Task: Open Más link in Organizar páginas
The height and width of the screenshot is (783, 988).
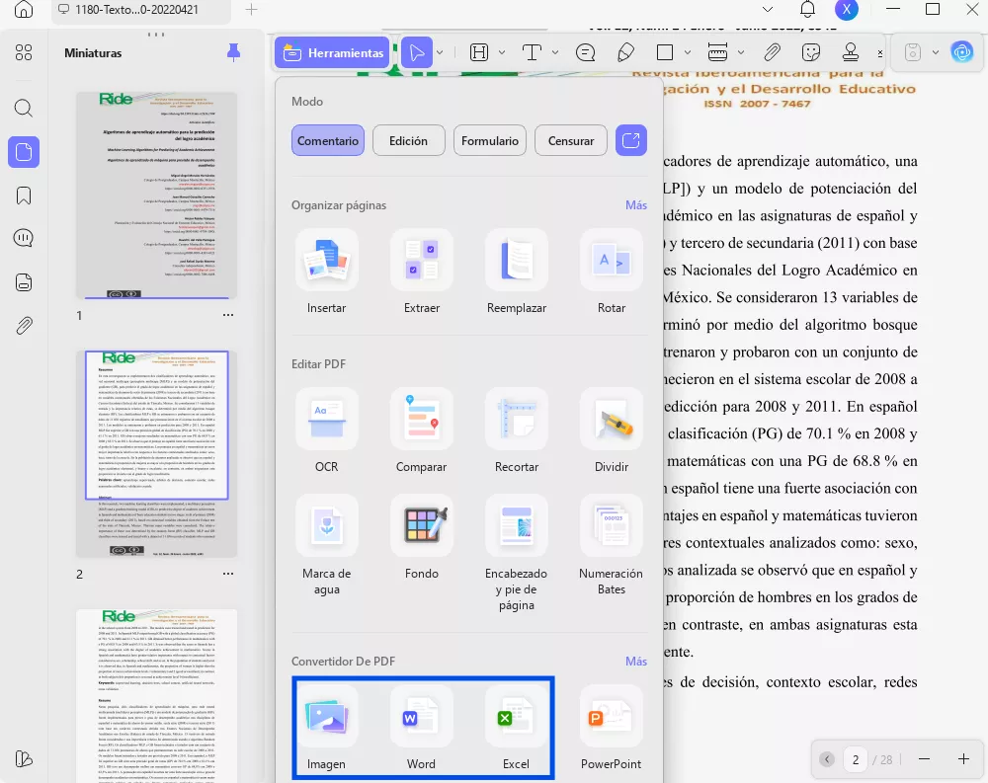Action: [x=635, y=205]
